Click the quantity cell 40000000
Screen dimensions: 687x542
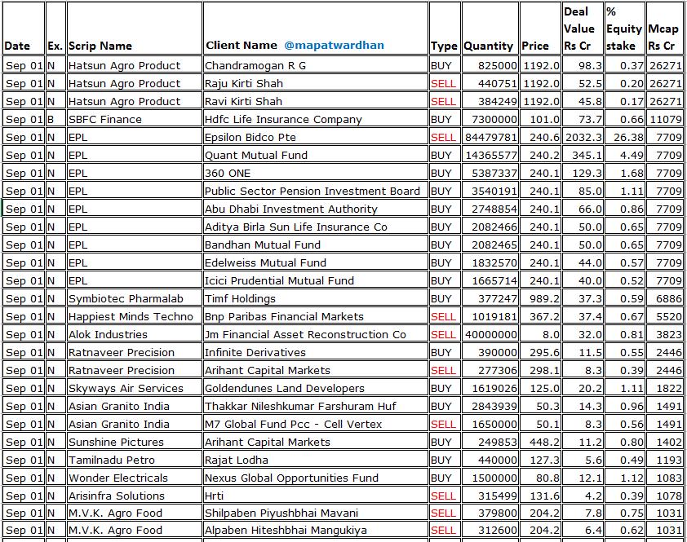[490, 334]
